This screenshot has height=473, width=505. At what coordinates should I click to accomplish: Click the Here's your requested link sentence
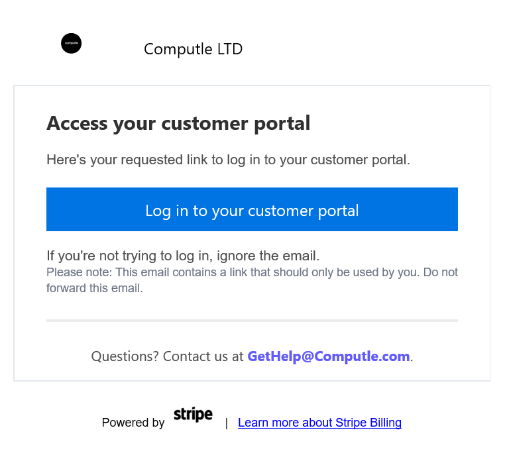228,160
